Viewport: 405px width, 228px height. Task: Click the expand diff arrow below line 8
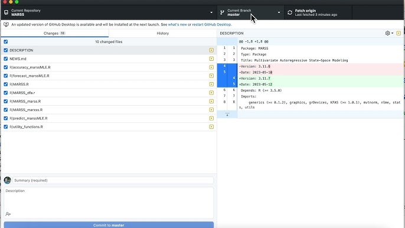click(x=227, y=115)
